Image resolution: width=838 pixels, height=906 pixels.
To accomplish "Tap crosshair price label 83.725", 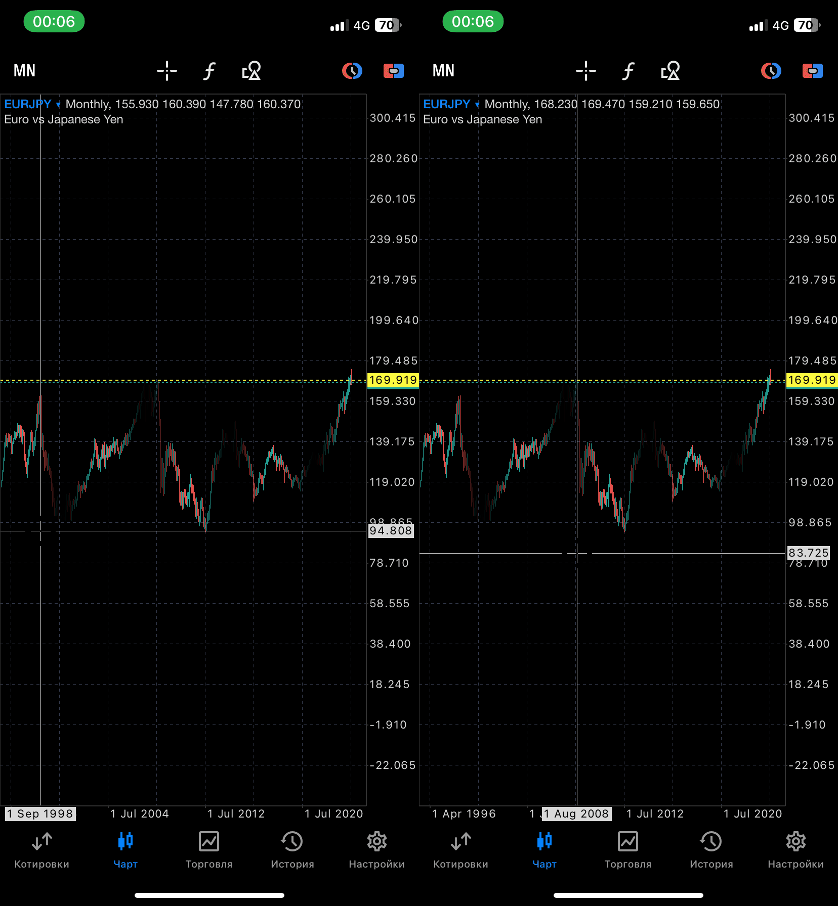I will (809, 553).
